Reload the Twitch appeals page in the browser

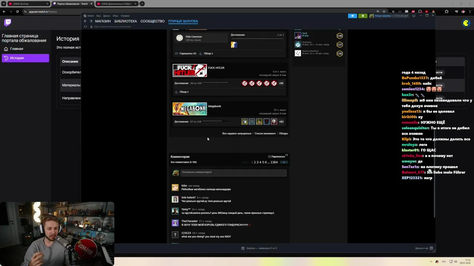(x=17, y=11)
